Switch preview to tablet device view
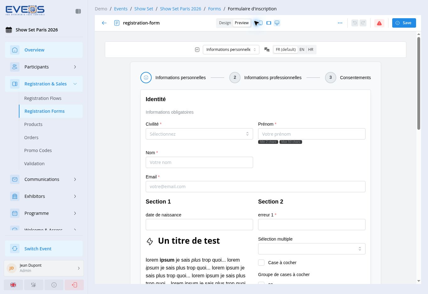The image size is (428, 294). click(269, 23)
